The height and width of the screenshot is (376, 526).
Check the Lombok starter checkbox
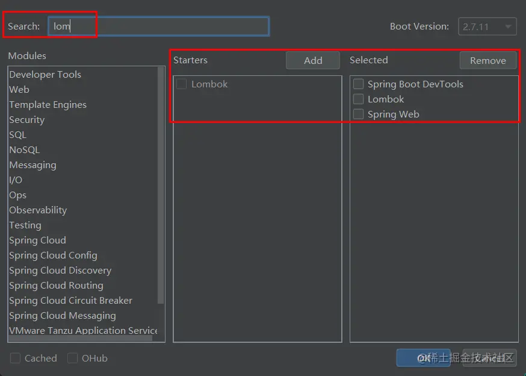coord(182,84)
